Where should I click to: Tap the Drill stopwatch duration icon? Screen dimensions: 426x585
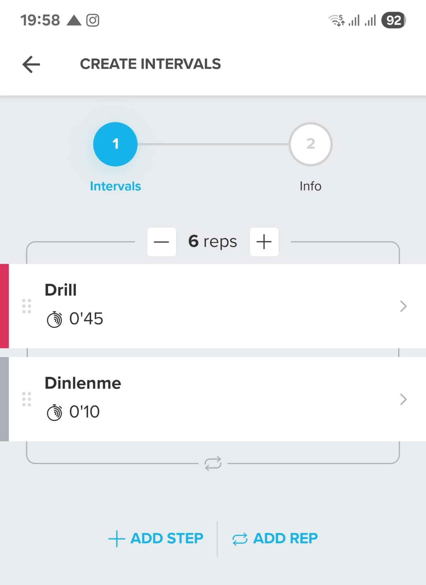(x=55, y=319)
